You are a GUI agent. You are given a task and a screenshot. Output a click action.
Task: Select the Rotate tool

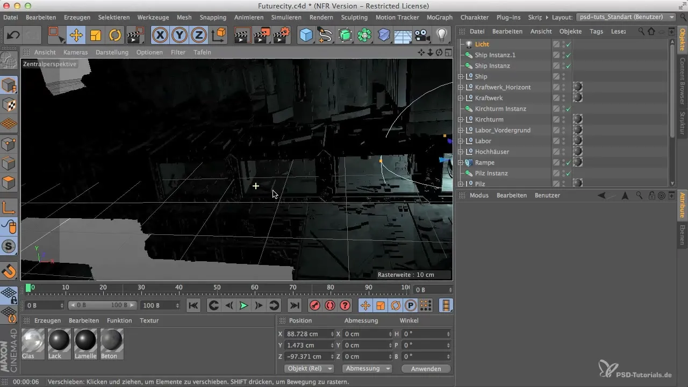click(115, 36)
